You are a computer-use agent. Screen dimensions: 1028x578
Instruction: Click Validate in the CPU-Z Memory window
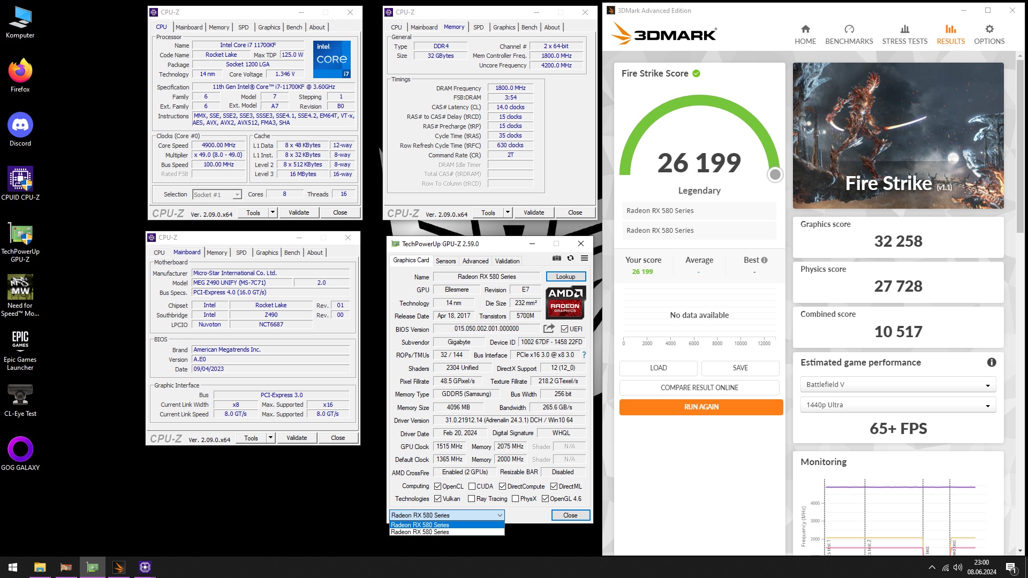click(534, 212)
